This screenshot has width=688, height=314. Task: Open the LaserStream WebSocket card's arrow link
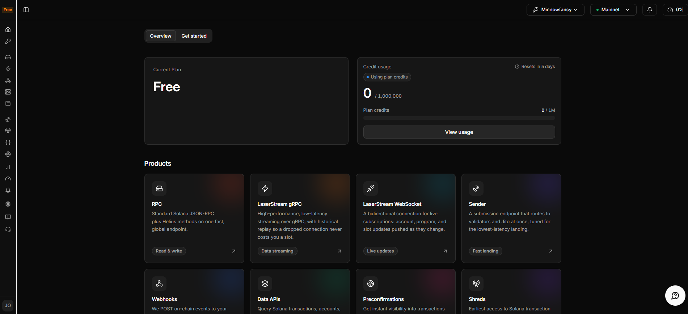click(445, 251)
